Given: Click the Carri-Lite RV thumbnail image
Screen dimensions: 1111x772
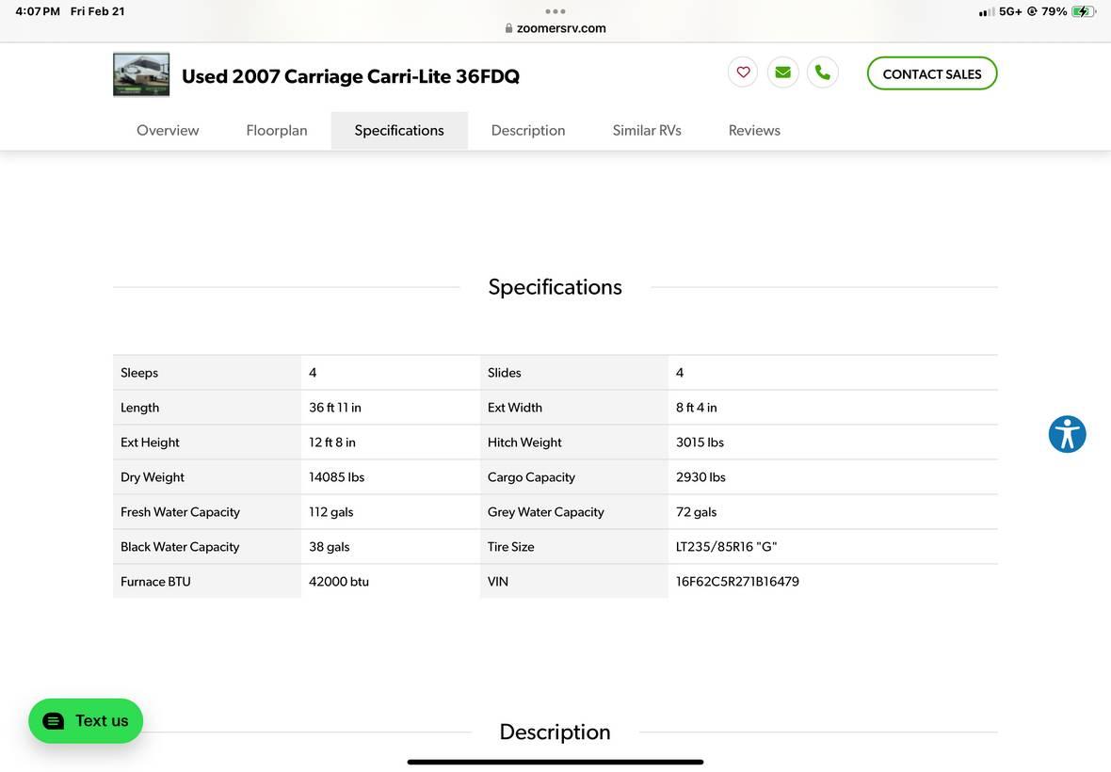Looking at the screenshot, I should coord(141,74).
